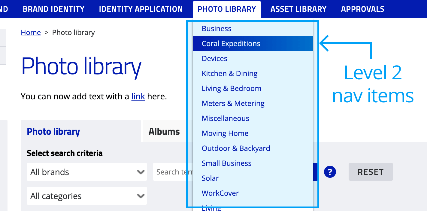Follow the inline 'link' hyperlink
Viewport: 427px width, 211px height.
pyautogui.click(x=138, y=96)
